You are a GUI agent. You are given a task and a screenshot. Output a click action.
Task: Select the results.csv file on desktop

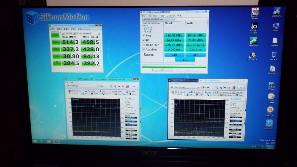(x=275, y=42)
